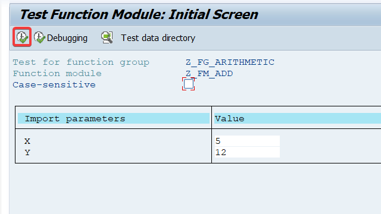The image size is (381, 214).
Task: Select the Y import parameter label
Action: [x=27, y=153]
